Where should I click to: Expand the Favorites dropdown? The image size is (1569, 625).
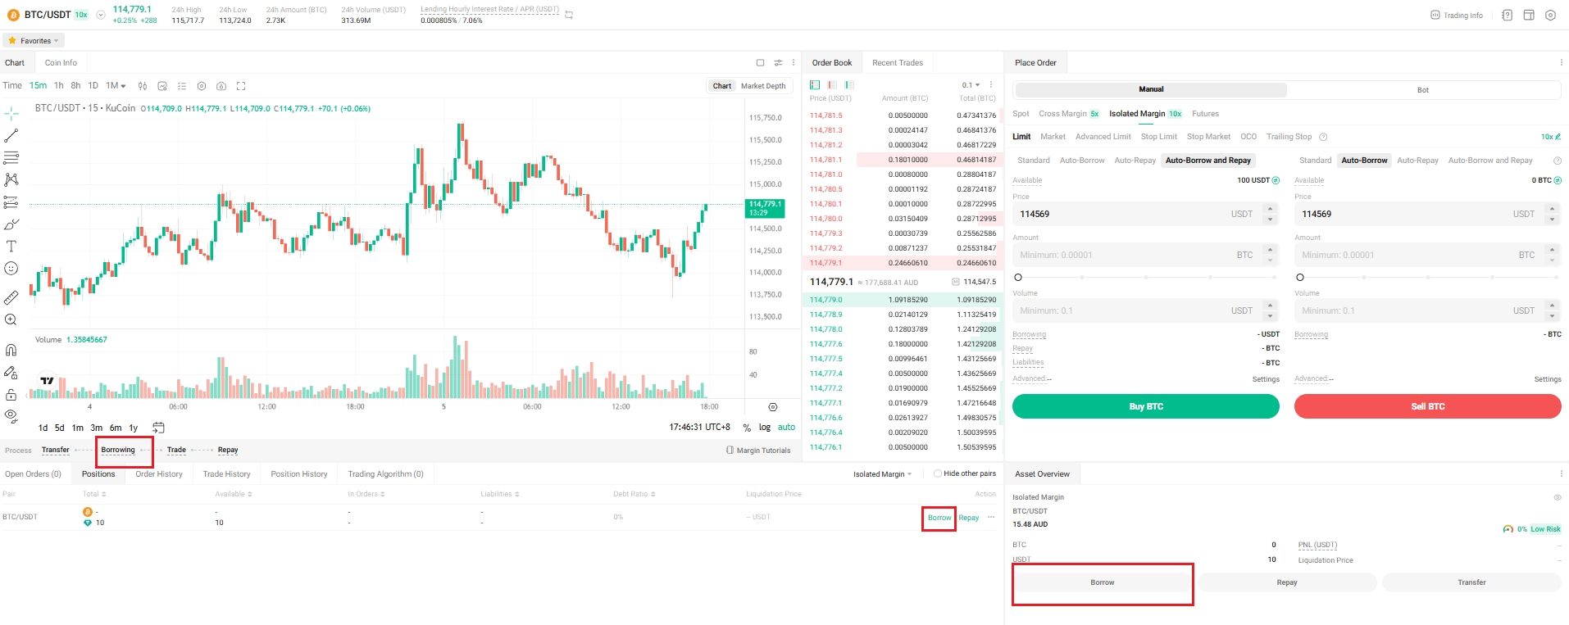click(34, 41)
